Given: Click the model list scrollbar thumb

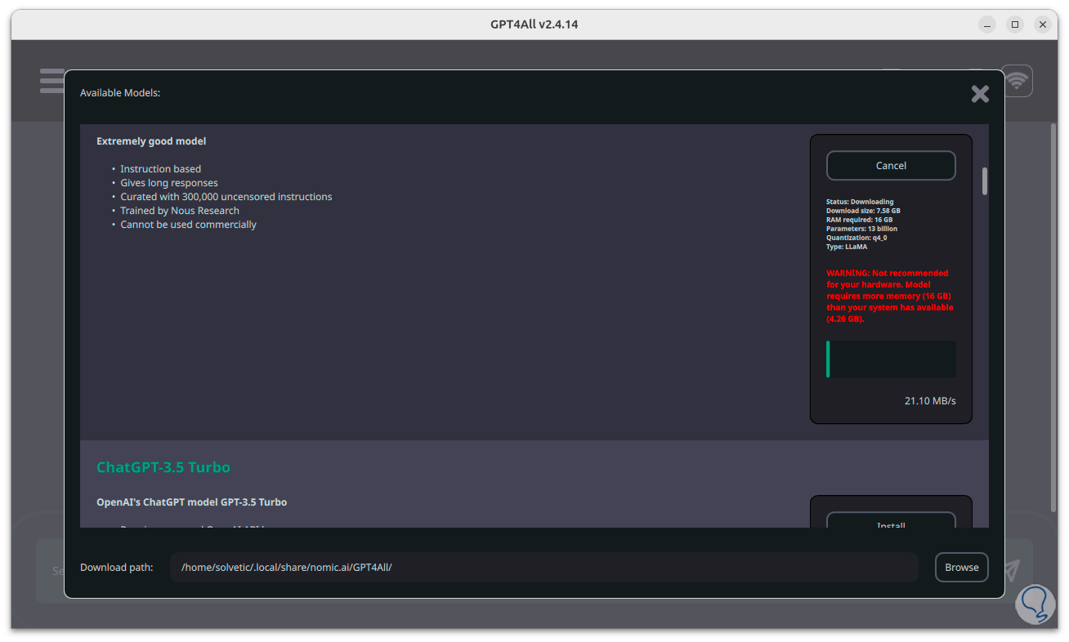Looking at the screenshot, I should 985,181.
